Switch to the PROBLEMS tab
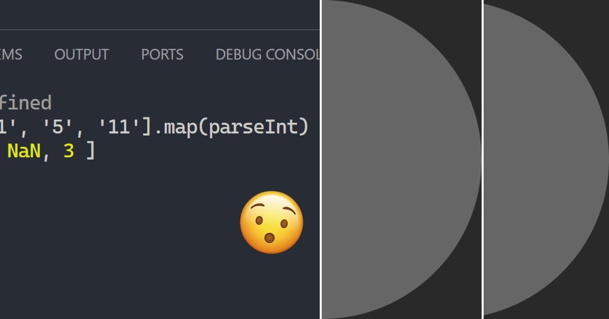The image size is (609, 319). tap(11, 55)
